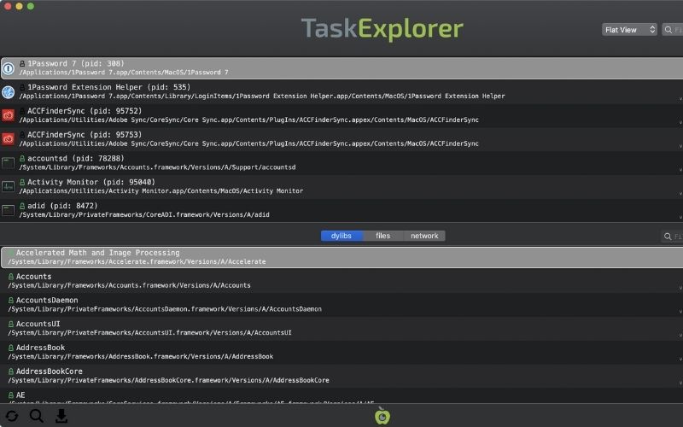
Task: Click the lock icon beside AccountsUI
Action: 11,324
